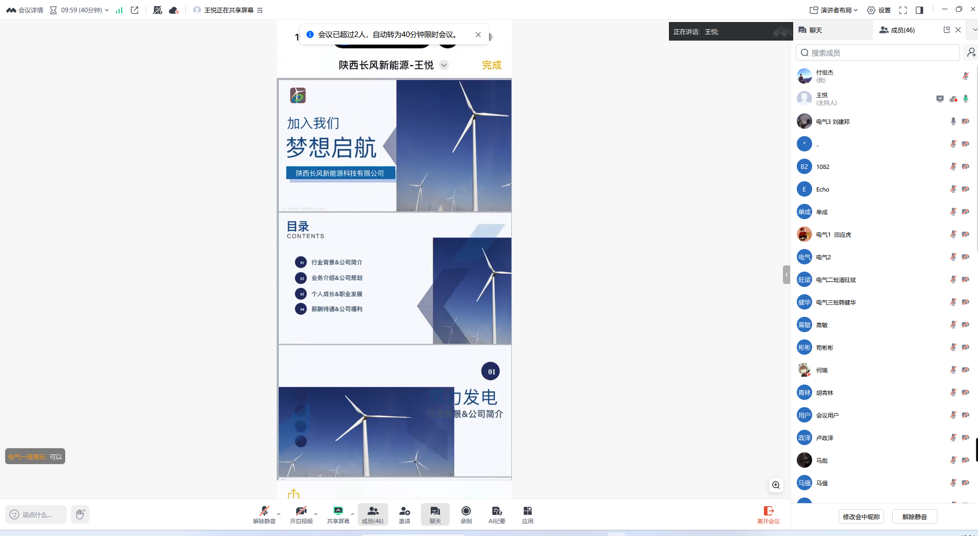Click the invite member icon beside search
Screen dimensions: 978x536
pos(971,52)
